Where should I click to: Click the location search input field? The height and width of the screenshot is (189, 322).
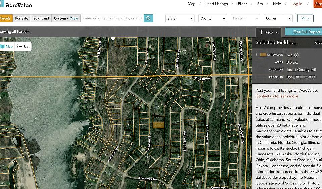[x=112, y=18]
